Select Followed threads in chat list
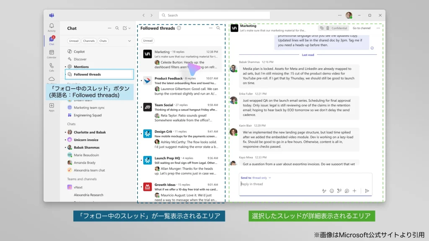Screen dimensions: 429x241 100,74
